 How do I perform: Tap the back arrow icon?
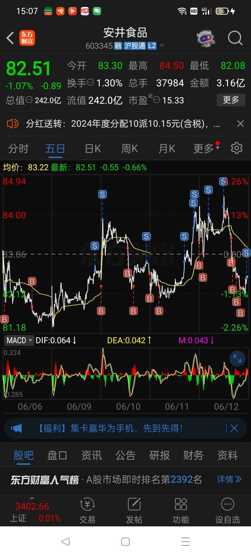(x=10, y=38)
